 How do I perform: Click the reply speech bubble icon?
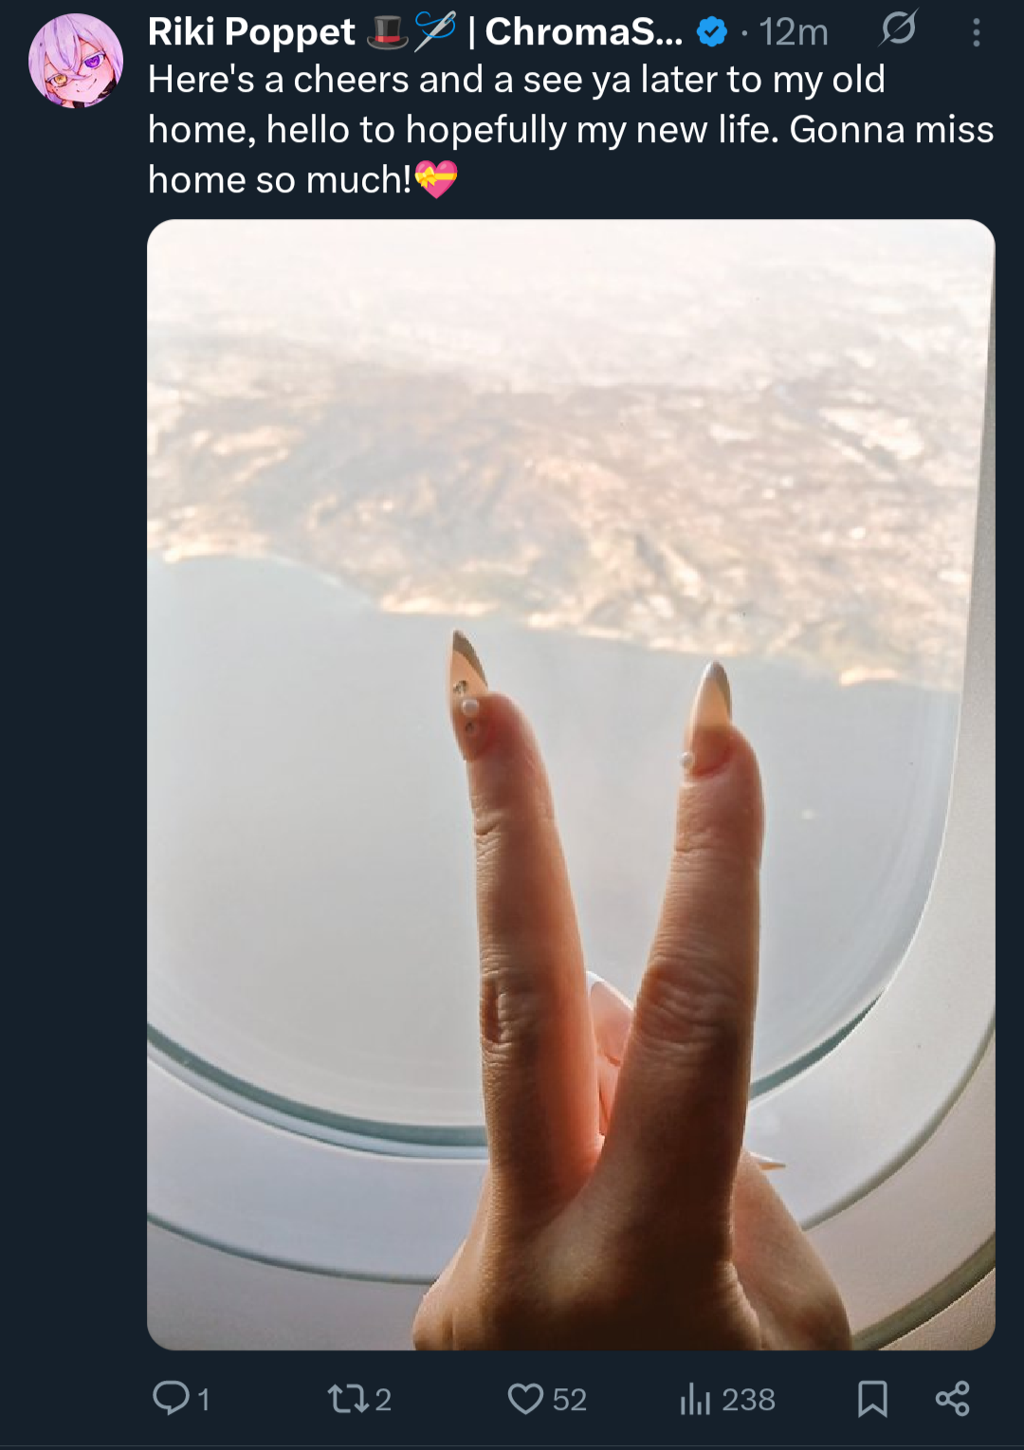tap(172, 1398)
